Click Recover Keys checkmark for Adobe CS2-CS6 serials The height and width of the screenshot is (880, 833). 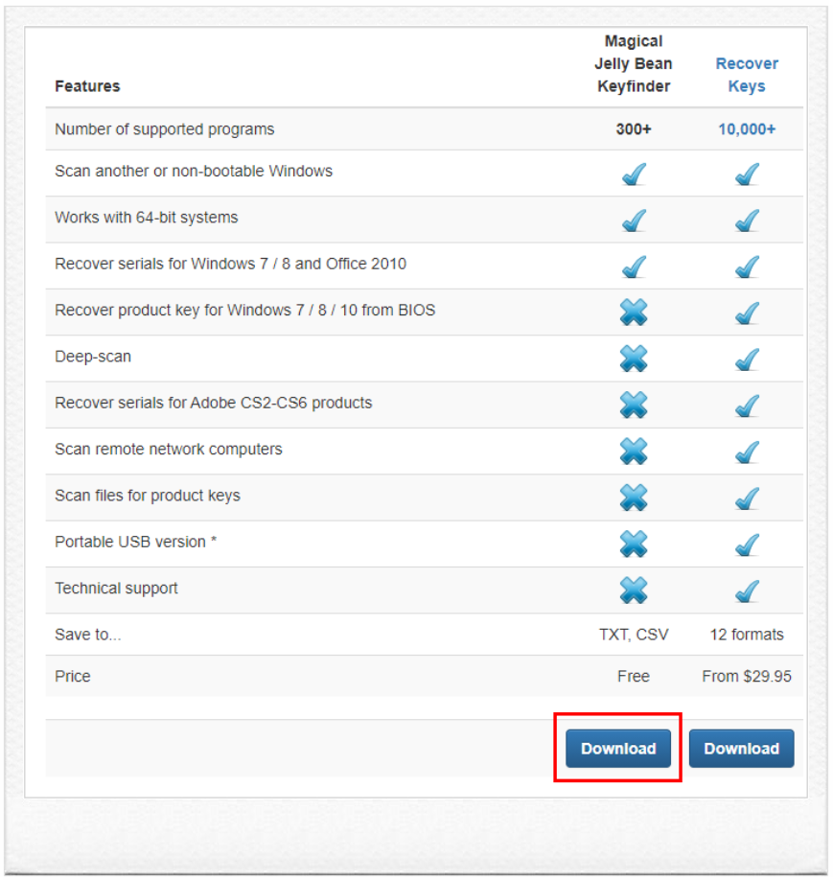pyautogui.click(x=747, y=405)
